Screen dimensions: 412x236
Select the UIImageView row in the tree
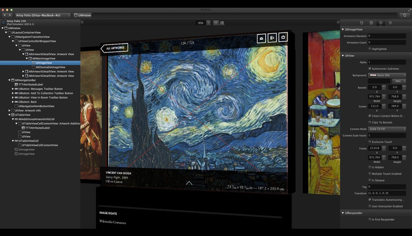coord(40,63)
